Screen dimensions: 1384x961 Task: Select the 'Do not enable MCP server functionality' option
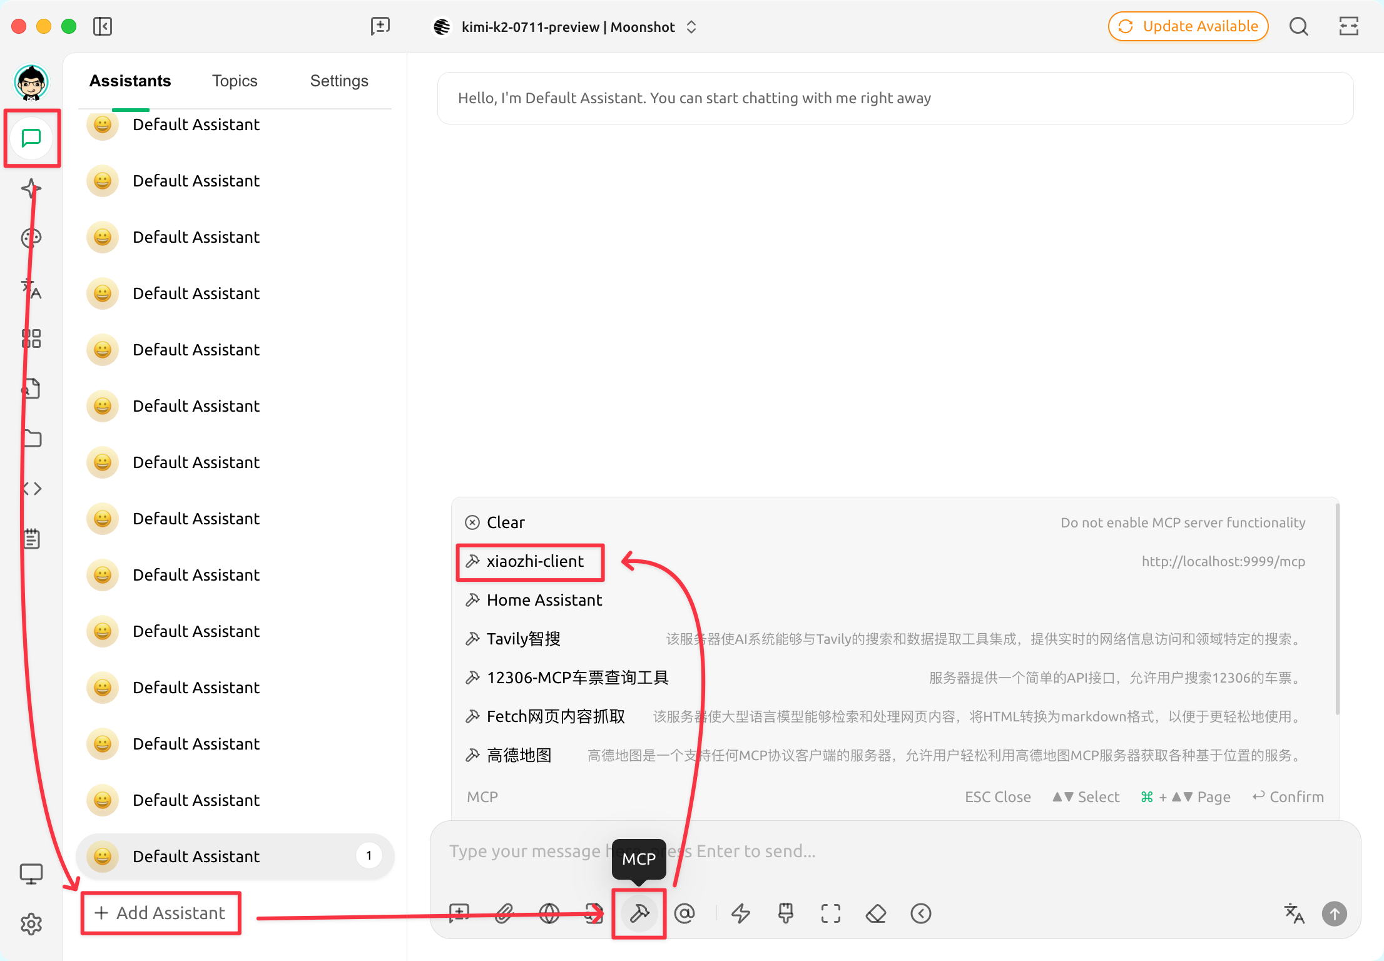pyautogui.click(x=1183, y=522)
